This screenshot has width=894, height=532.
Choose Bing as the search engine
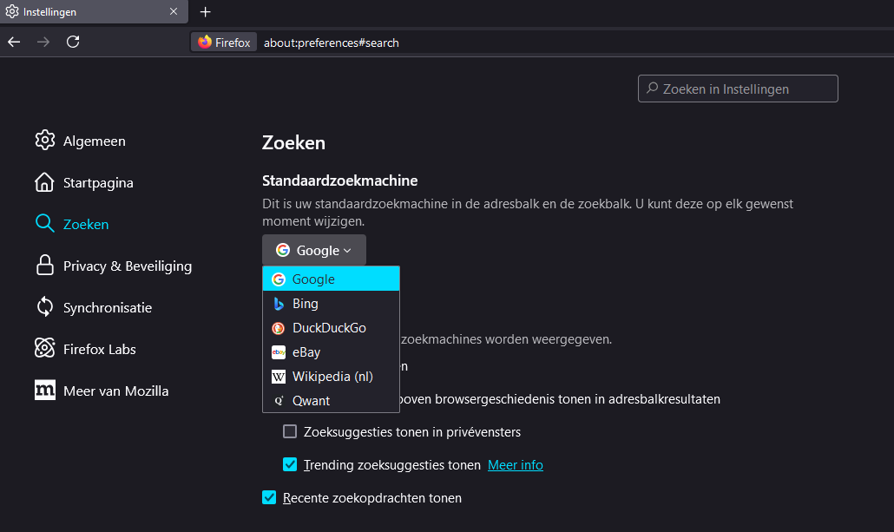[x=306, y=304]
